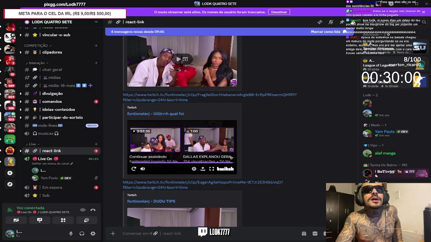The image size is (431, 242).
Task: Open the green character server icon
Action: coord(10,139)
